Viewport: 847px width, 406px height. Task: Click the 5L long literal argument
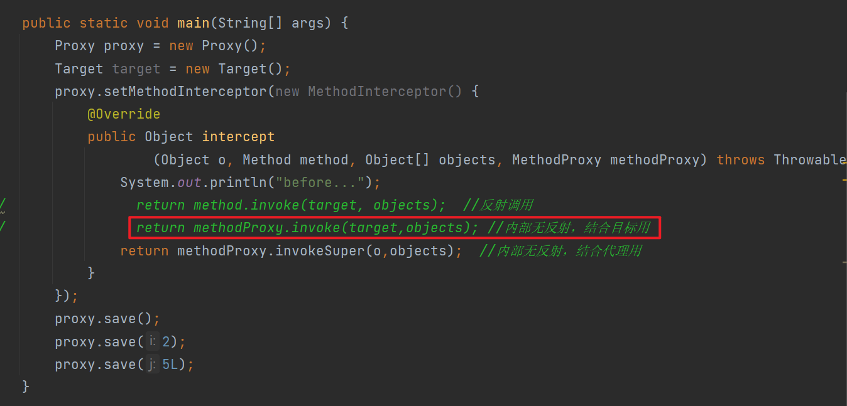tap(170, 365)
